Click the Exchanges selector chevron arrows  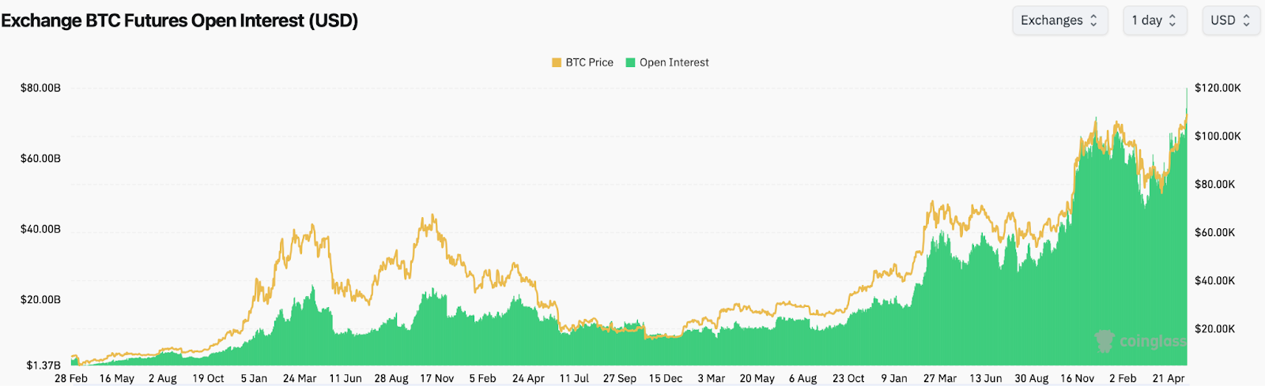pos(1094,21)
